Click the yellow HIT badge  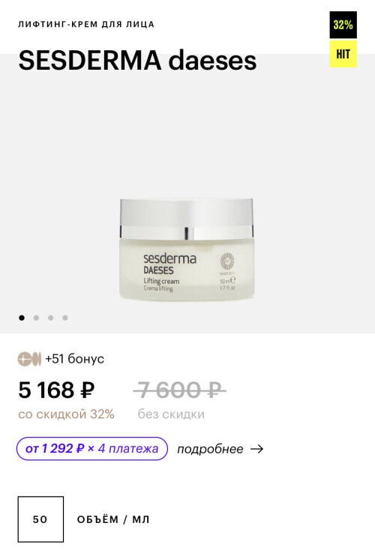343,54
